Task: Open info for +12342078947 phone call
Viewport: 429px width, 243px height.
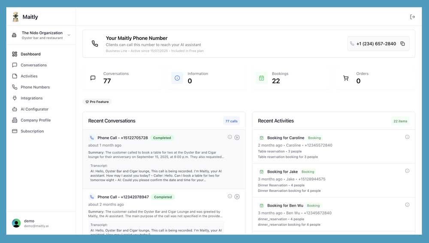Action: (x=230, y=196)
